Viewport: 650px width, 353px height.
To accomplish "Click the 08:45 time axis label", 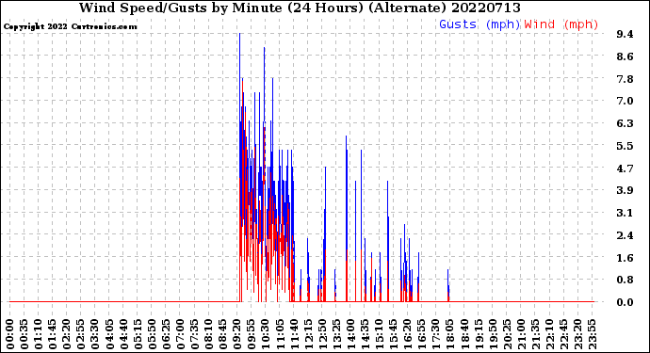I will click(x=222, y=334).
